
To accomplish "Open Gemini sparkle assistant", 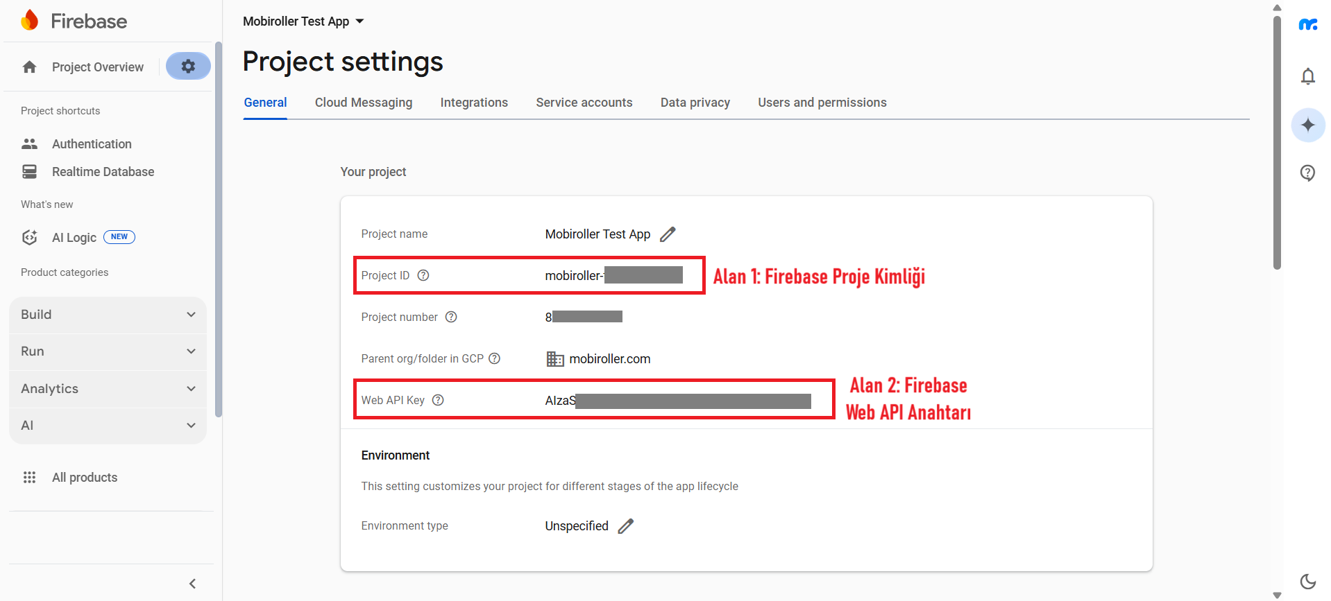I will click(x=1308, y=125).
